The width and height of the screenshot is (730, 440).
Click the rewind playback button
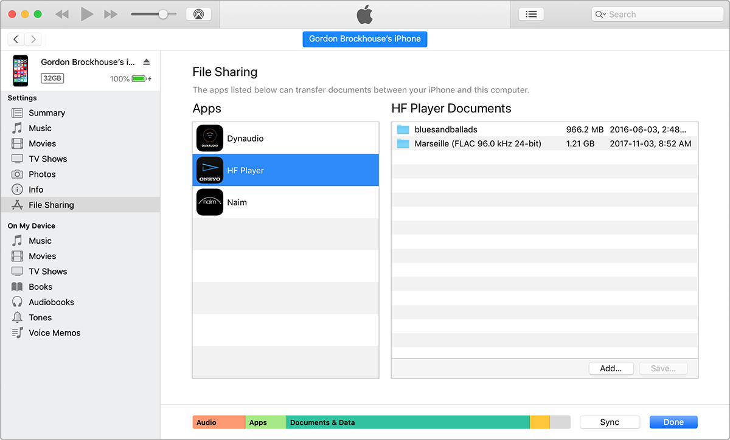(61, 14)
